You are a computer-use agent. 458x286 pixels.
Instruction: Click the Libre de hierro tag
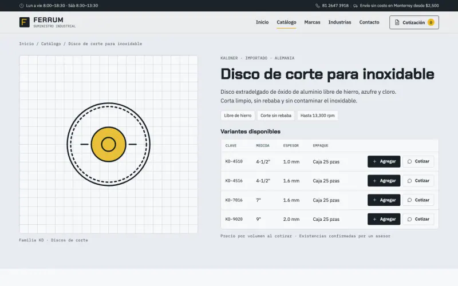pos(238,116)
